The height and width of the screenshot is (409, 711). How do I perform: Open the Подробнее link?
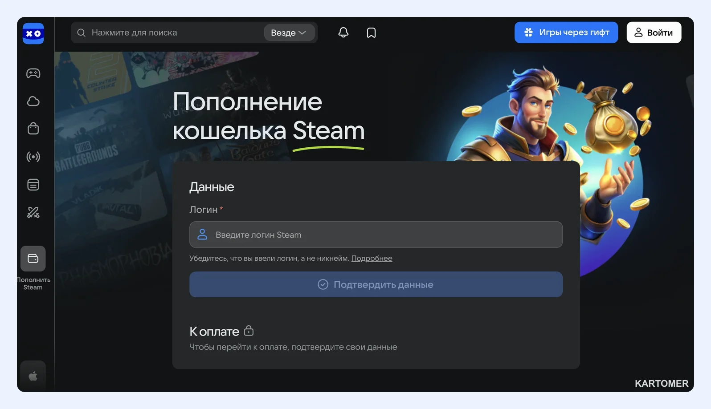372,258
